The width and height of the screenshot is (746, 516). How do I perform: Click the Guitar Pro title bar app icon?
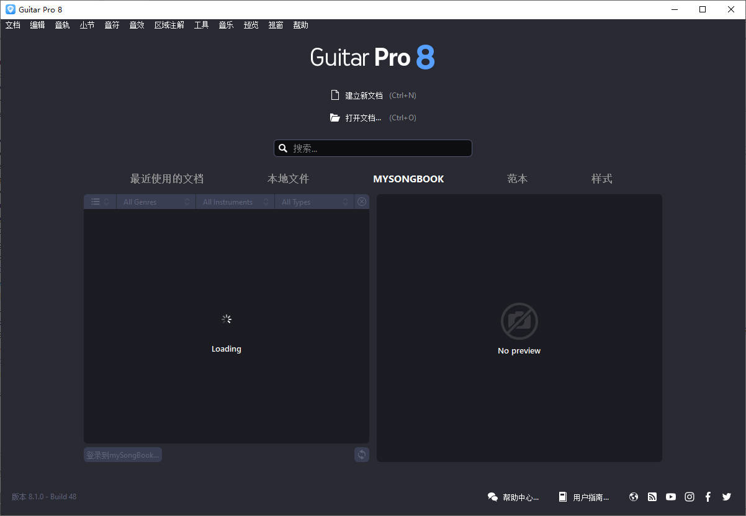(x=11, y=9)
